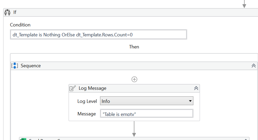Click the Message field with "Table is empty"
The height and width of the screenshot is (140, 258).
pyautogui.click(x=146, y=114)
